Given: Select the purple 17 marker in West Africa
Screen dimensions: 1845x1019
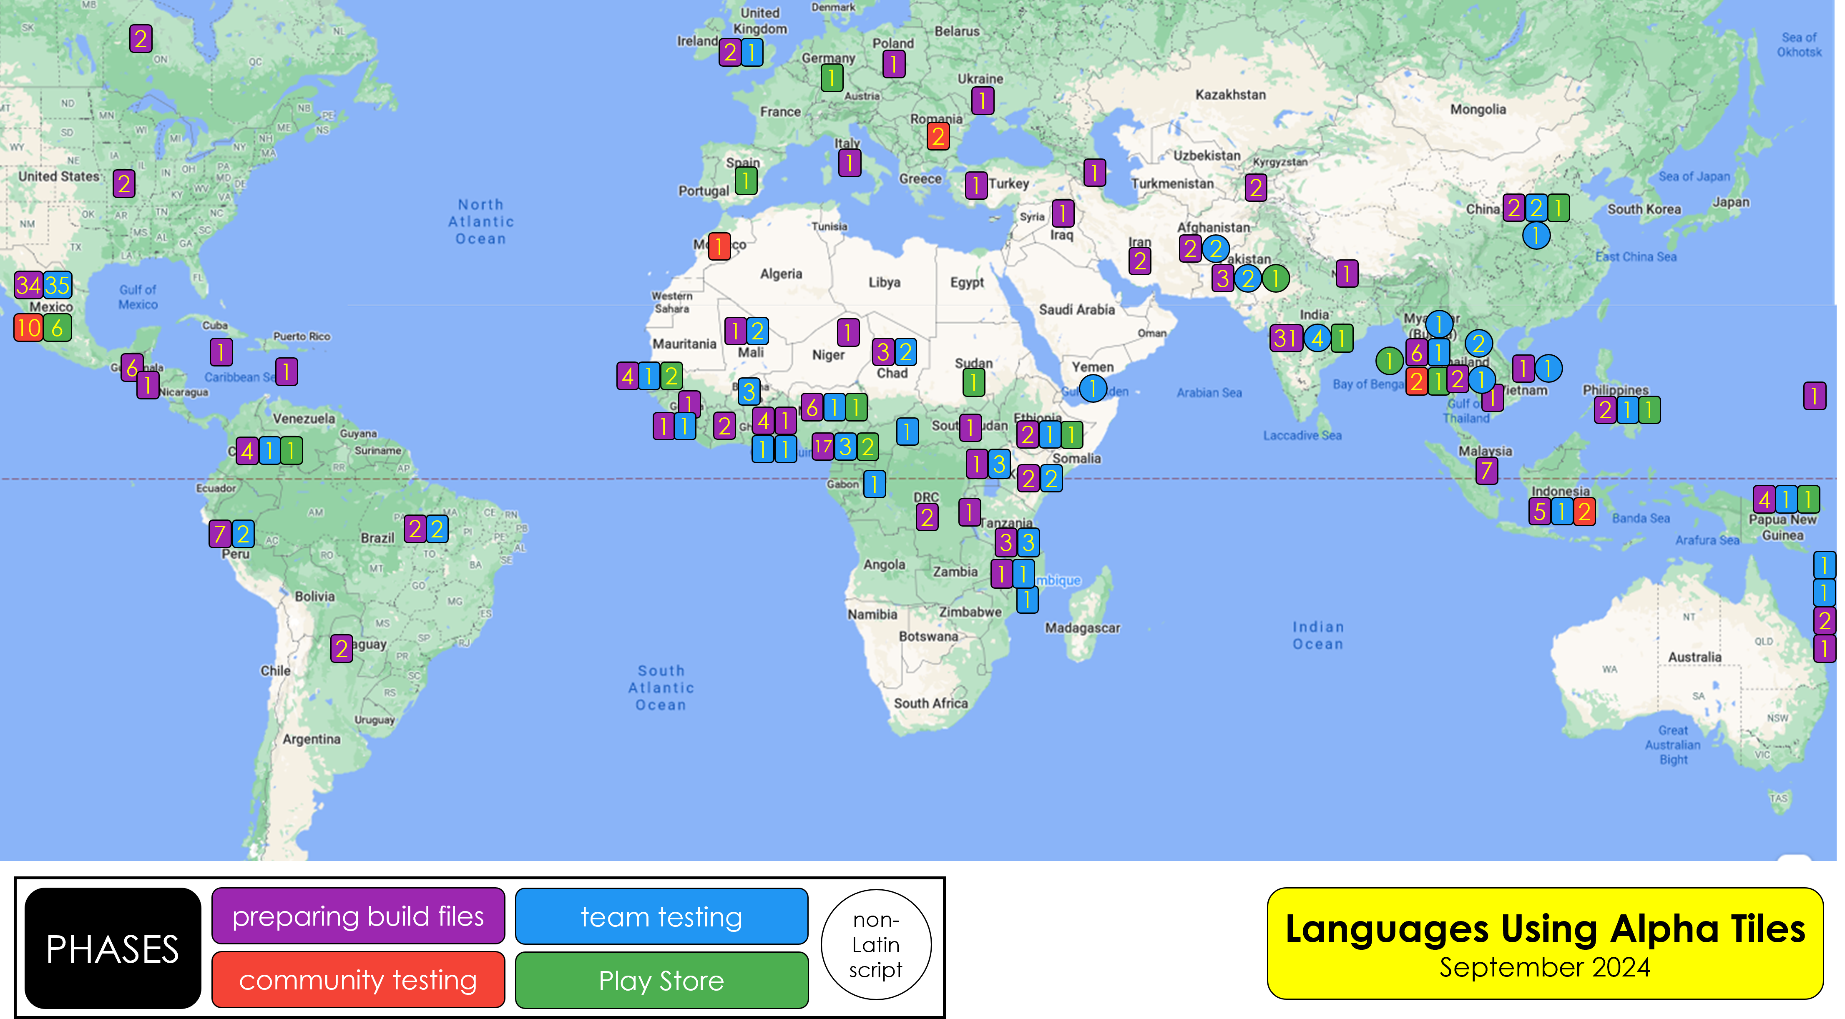Looking at the screenshot, I should 823,447.
